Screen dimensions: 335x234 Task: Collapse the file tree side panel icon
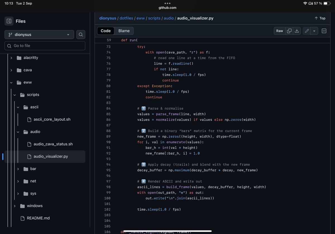click(x=9, y=21)
